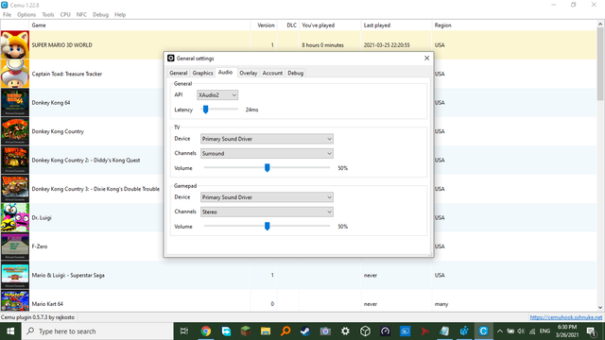Screen dimensions: 605x340
Task: Open Task View from the taskbar
Action: click(x=184, y=331)
